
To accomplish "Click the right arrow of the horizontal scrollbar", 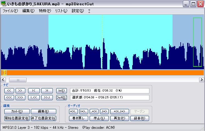I will tap(202, 80).
